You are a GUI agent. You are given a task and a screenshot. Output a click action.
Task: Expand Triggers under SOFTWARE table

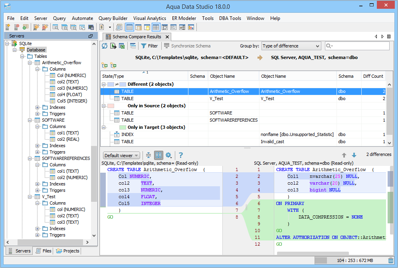(37, 152)
